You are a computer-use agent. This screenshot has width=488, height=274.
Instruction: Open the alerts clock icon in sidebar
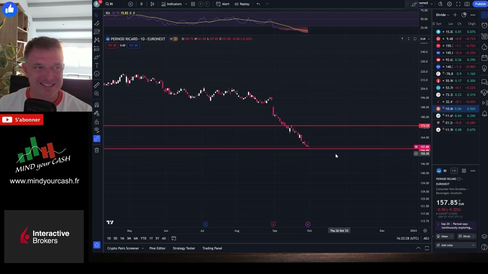coord(484,25)
